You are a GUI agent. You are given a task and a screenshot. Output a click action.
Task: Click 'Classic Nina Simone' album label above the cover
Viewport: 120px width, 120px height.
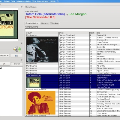click(36, 90)
